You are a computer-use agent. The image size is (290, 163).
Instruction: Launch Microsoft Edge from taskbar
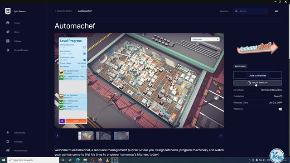click(x=77, y=160)
